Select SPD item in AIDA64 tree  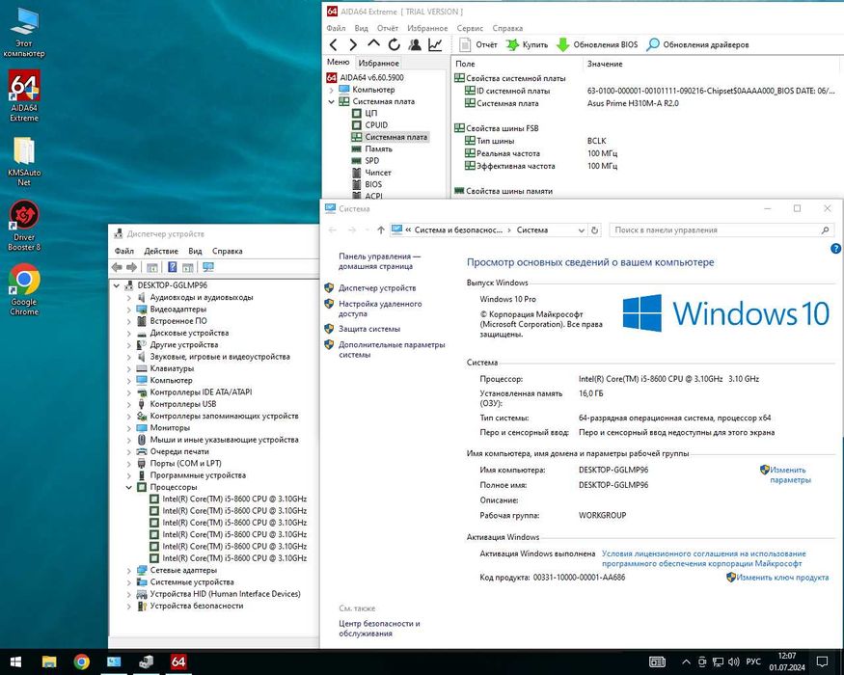(x=371, y=161)
